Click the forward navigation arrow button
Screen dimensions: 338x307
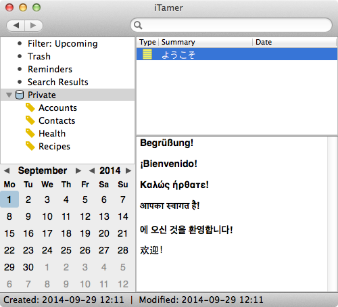click(x=34, y=25)
